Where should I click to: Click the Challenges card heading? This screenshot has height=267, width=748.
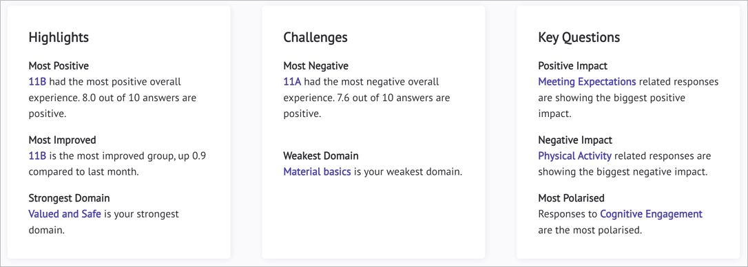click(315, 38)
